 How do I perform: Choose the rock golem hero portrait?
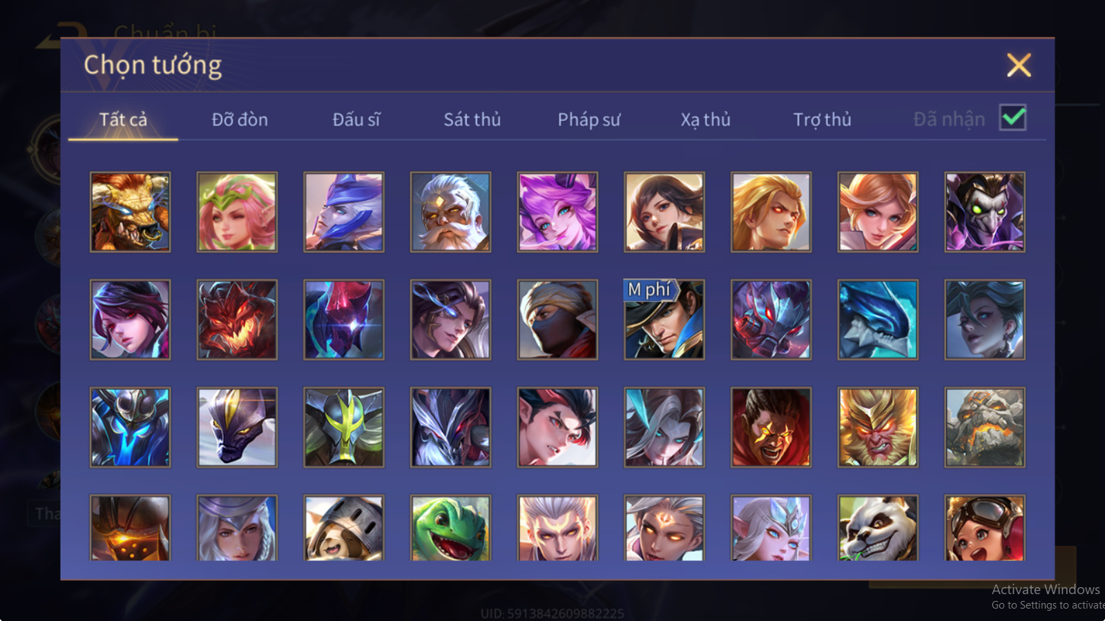pyautogui.click(x=985, y=427)
